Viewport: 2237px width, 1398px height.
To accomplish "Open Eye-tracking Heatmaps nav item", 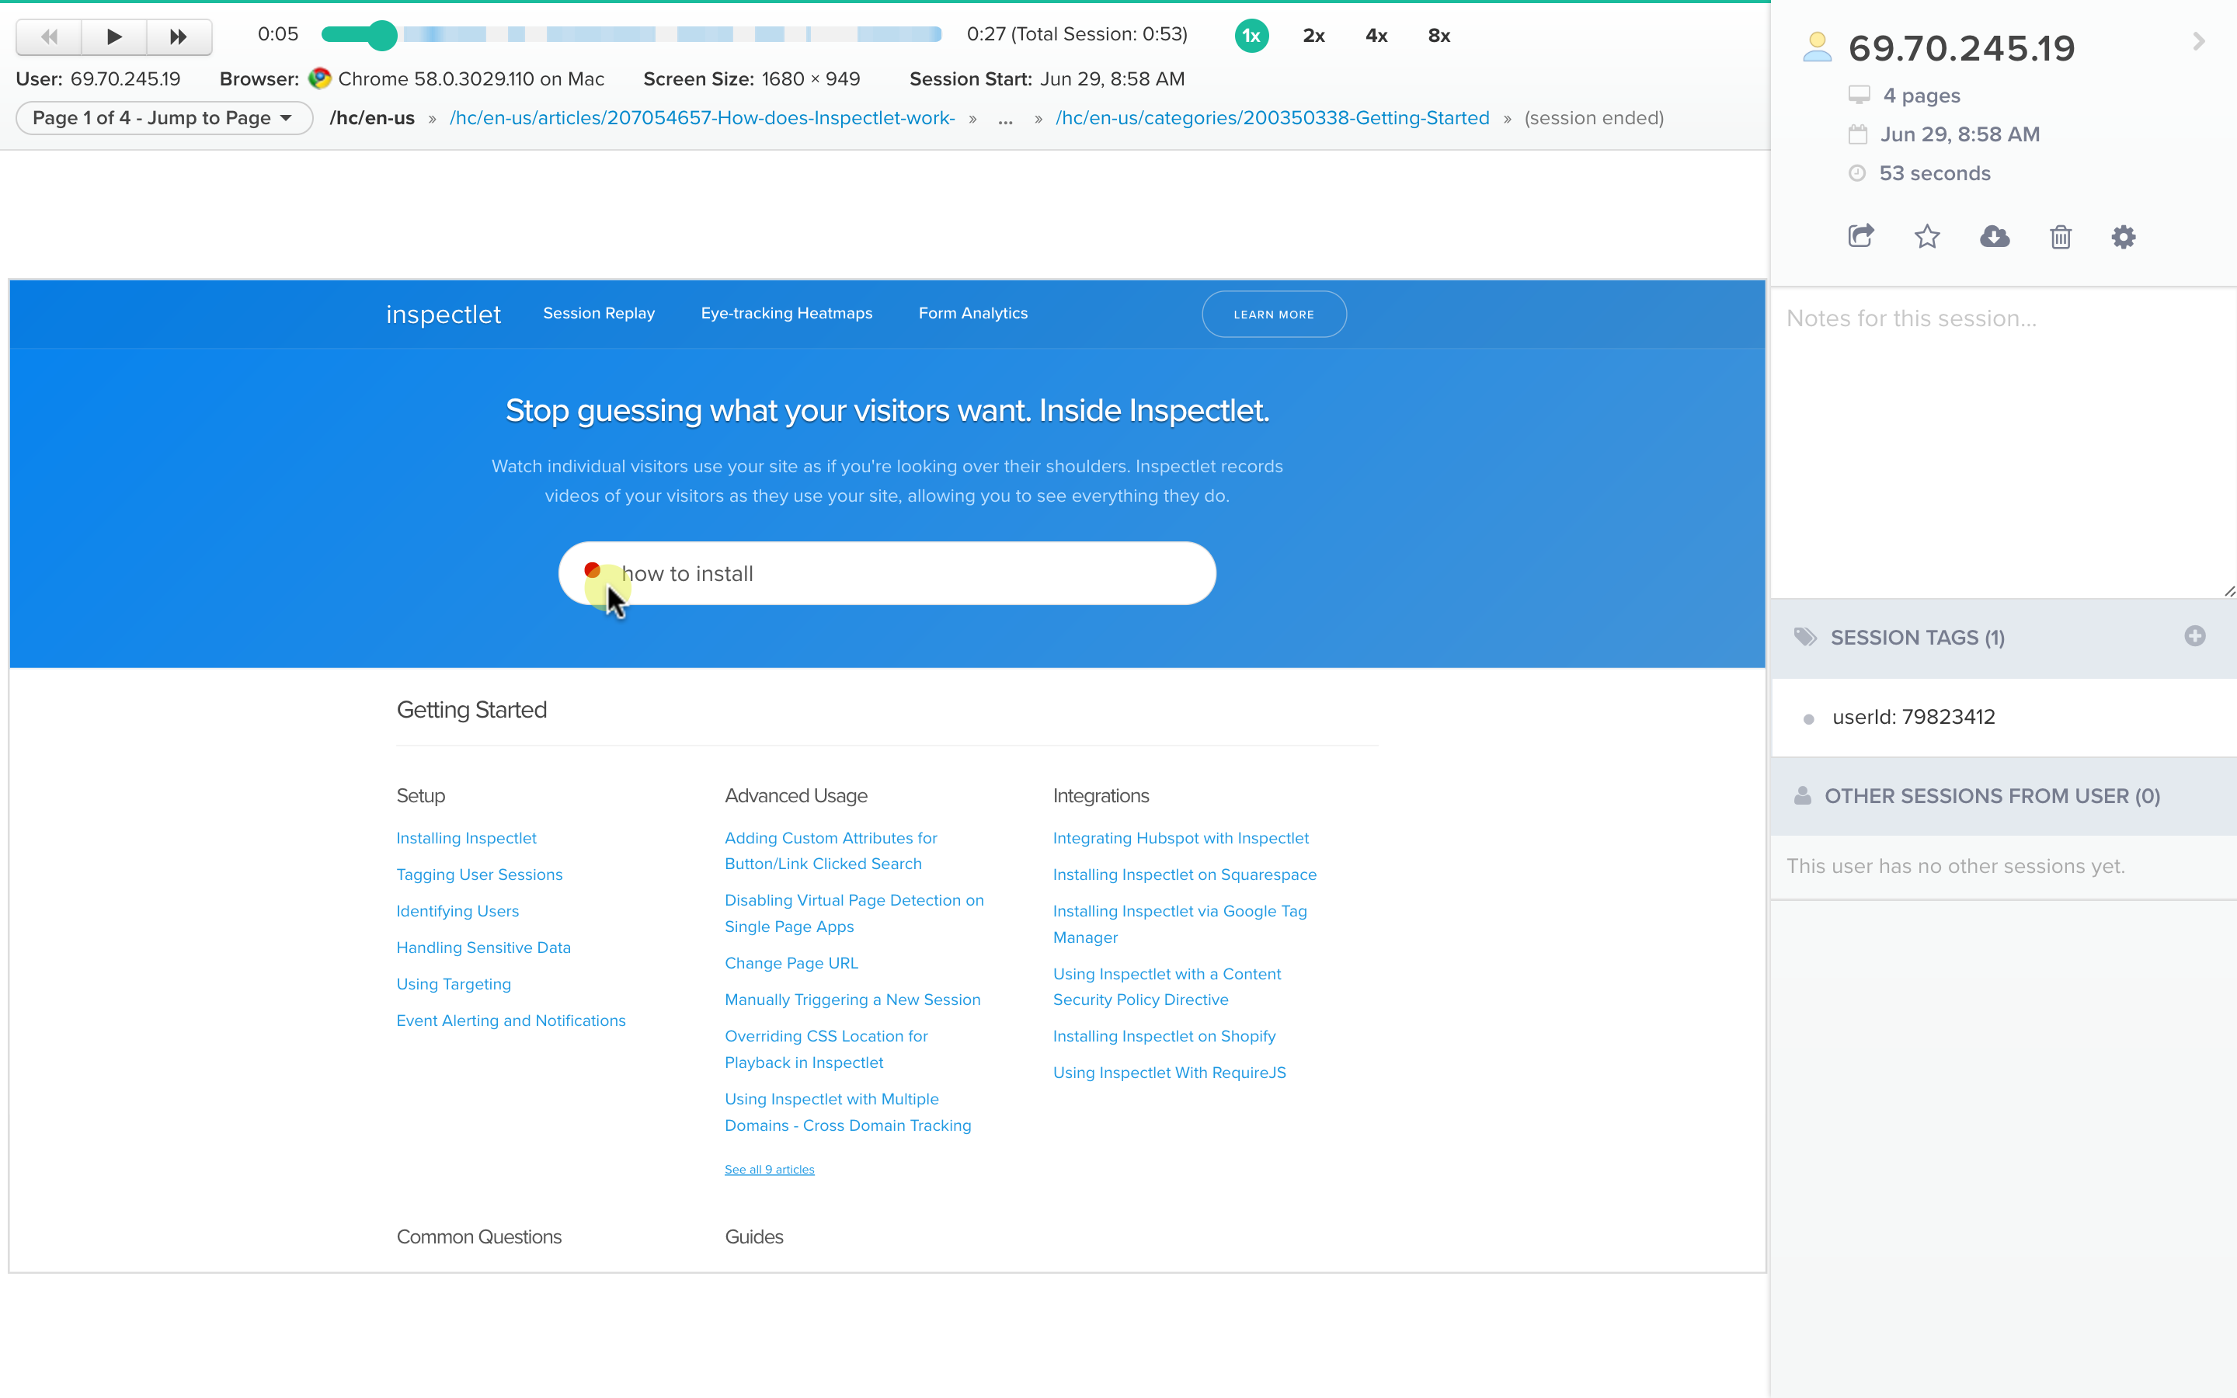I will point(786,314).
